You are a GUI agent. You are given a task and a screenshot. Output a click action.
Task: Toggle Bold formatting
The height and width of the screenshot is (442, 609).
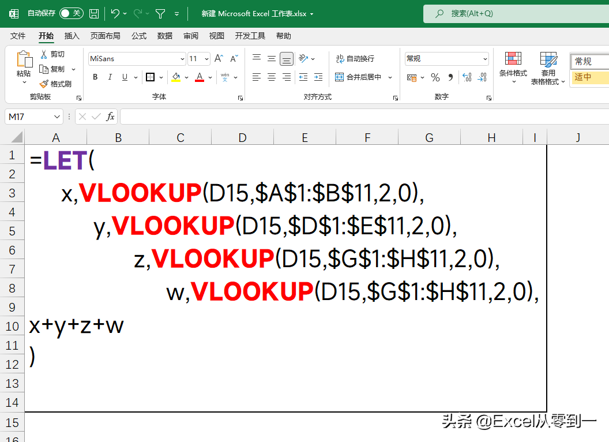click(x=95, y=77)
